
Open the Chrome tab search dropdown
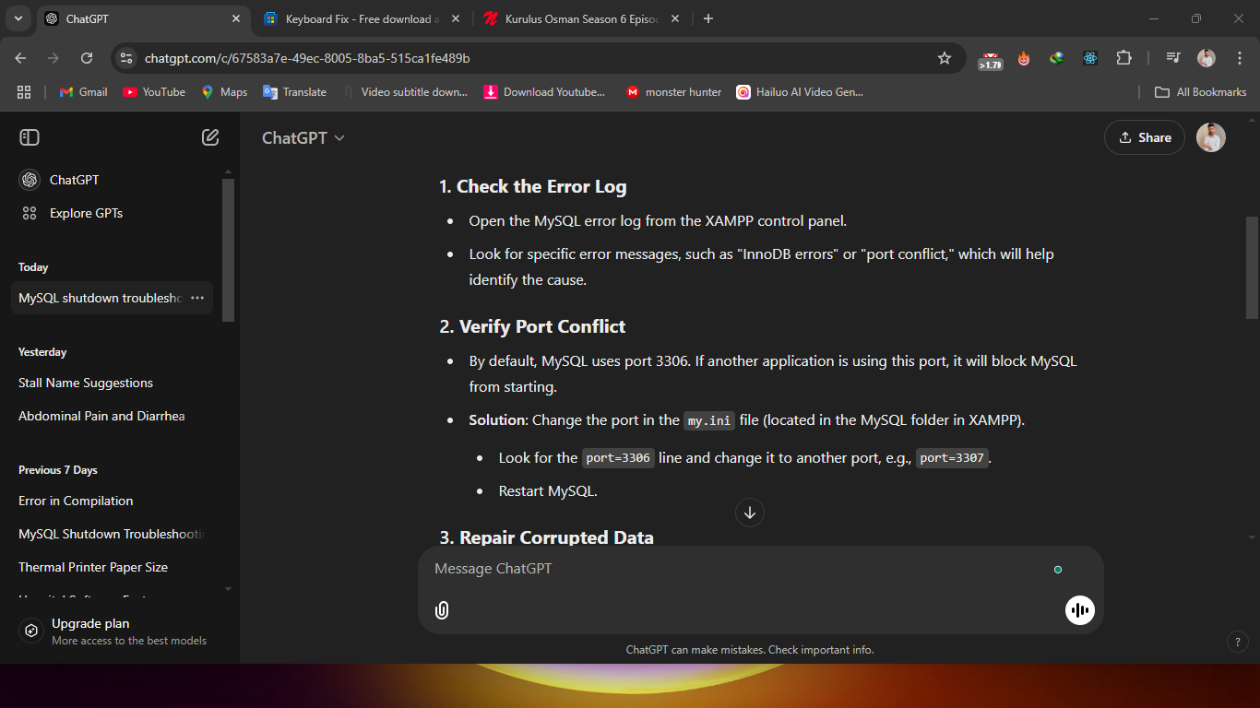click(x=18, y=18)
